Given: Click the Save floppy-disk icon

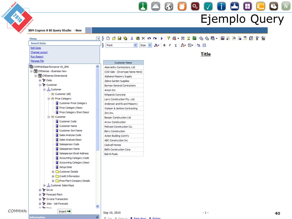Looking at the screenshot, I should [x=119, y=38].
